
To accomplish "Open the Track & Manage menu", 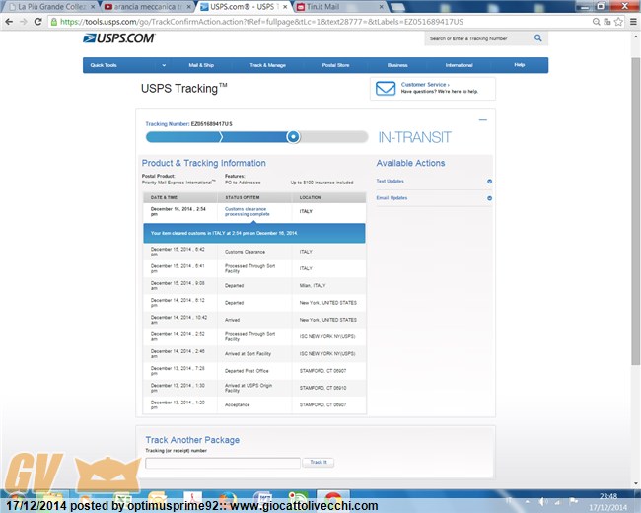I will (268, 65).
